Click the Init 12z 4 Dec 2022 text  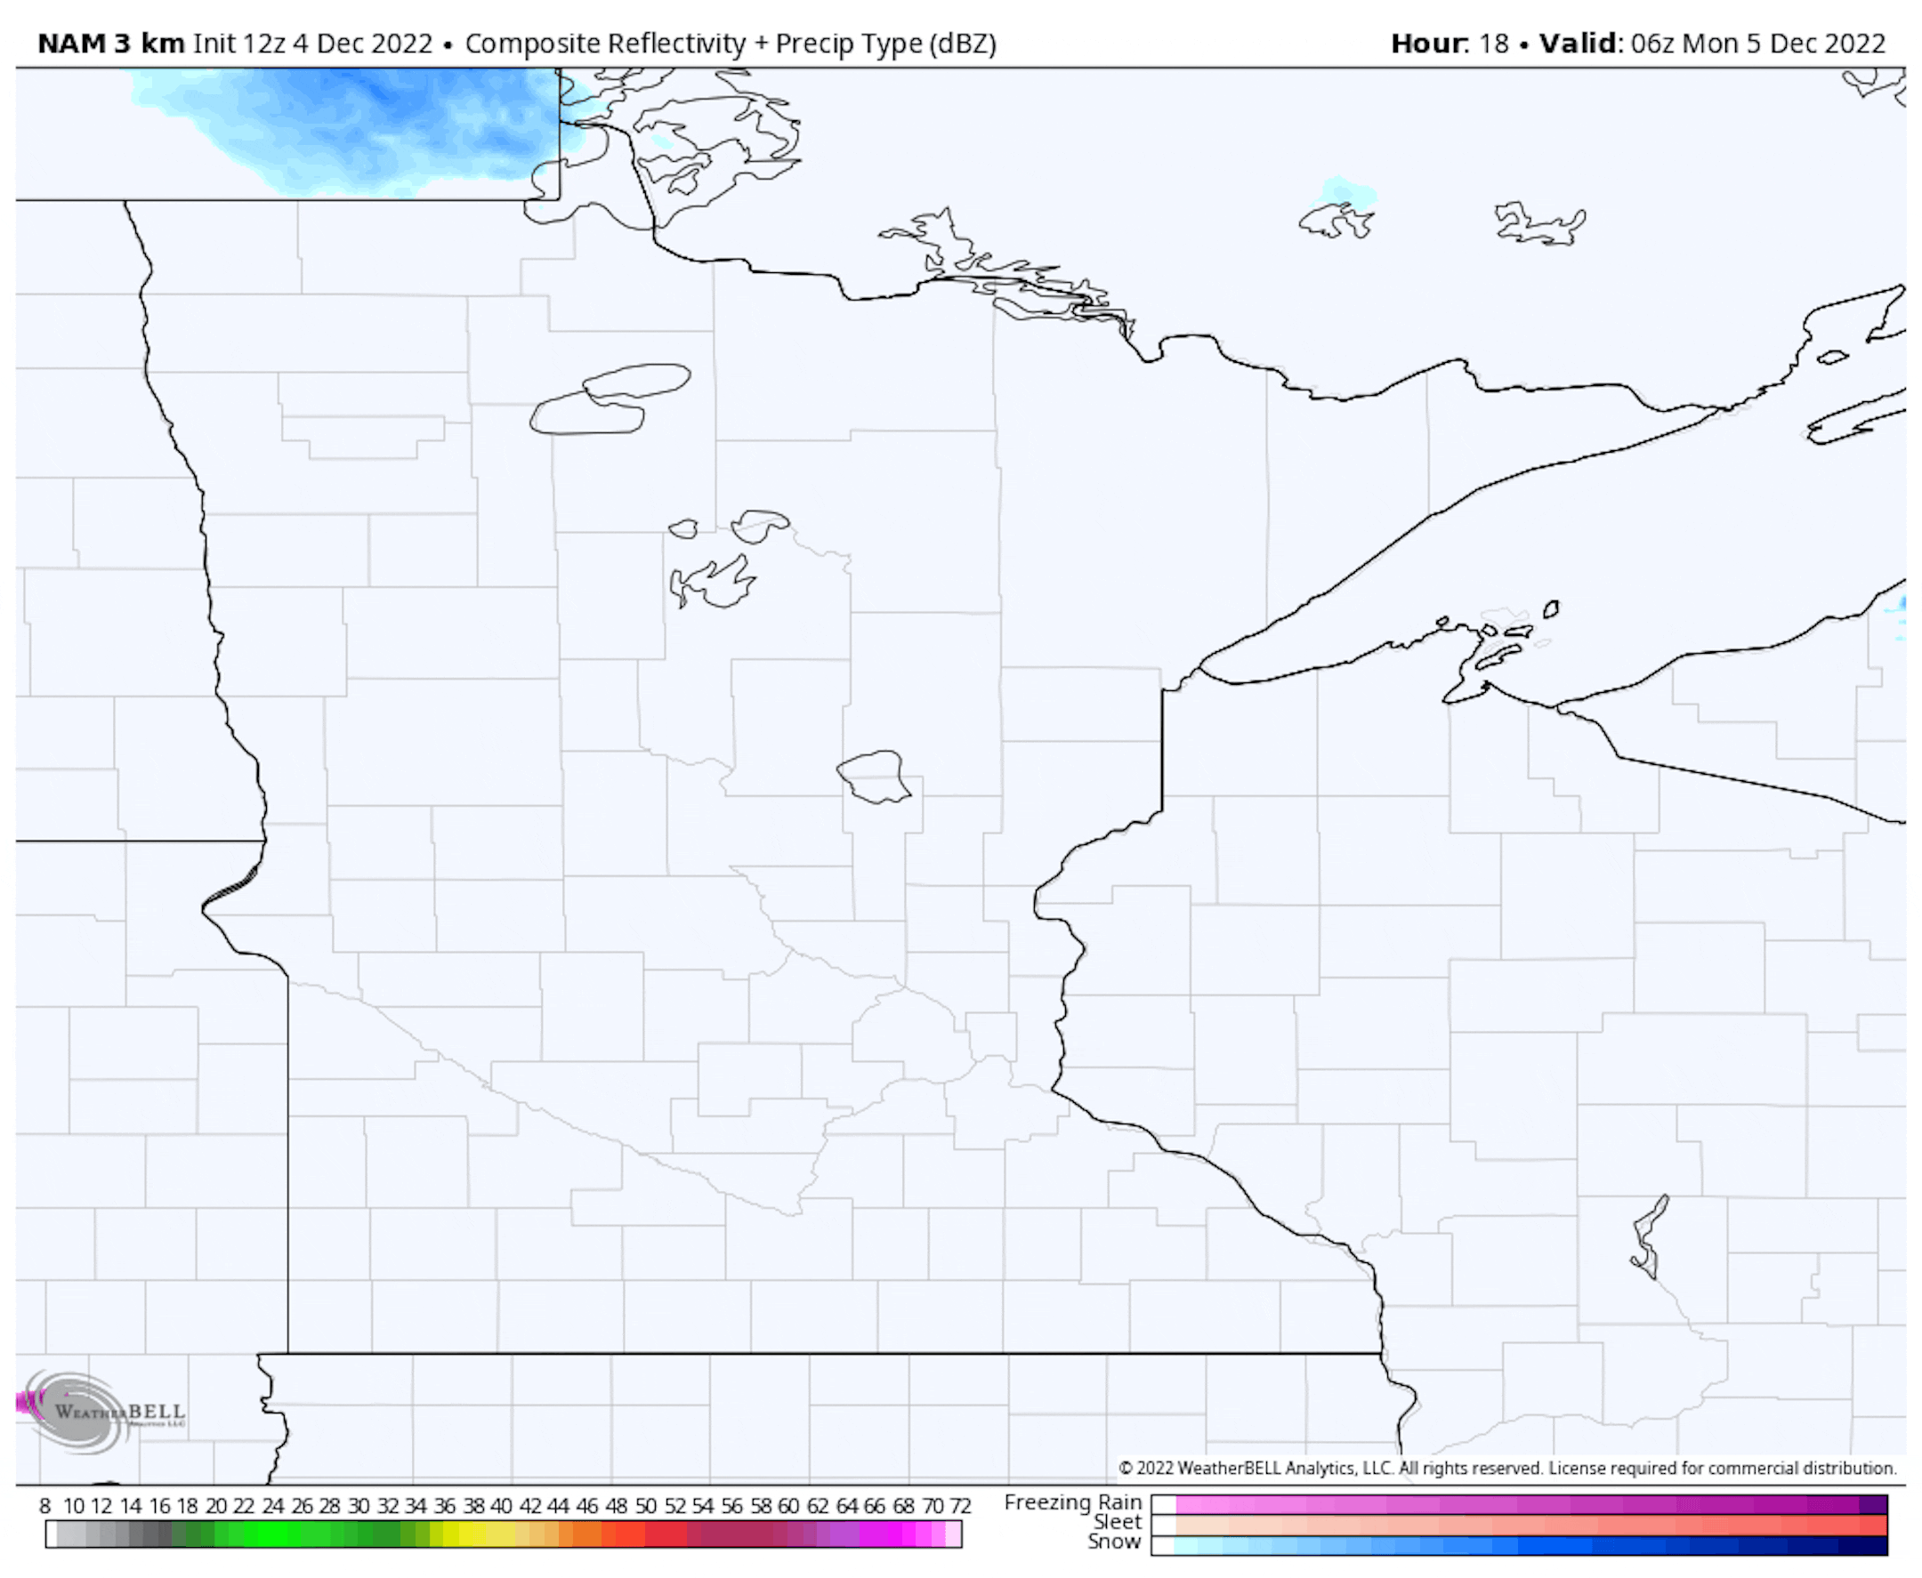tap(311, 43)
